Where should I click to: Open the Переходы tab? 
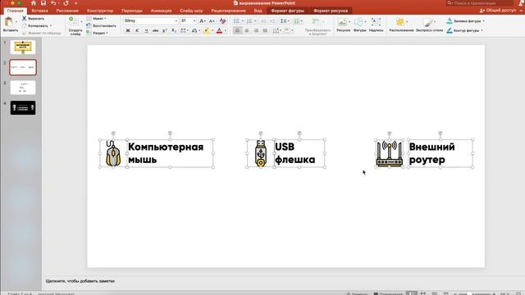tap(131, 11)
